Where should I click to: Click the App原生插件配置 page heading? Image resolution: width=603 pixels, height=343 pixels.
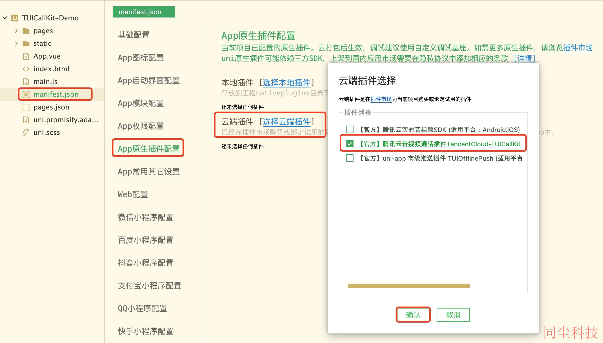[x=259, y=36]
